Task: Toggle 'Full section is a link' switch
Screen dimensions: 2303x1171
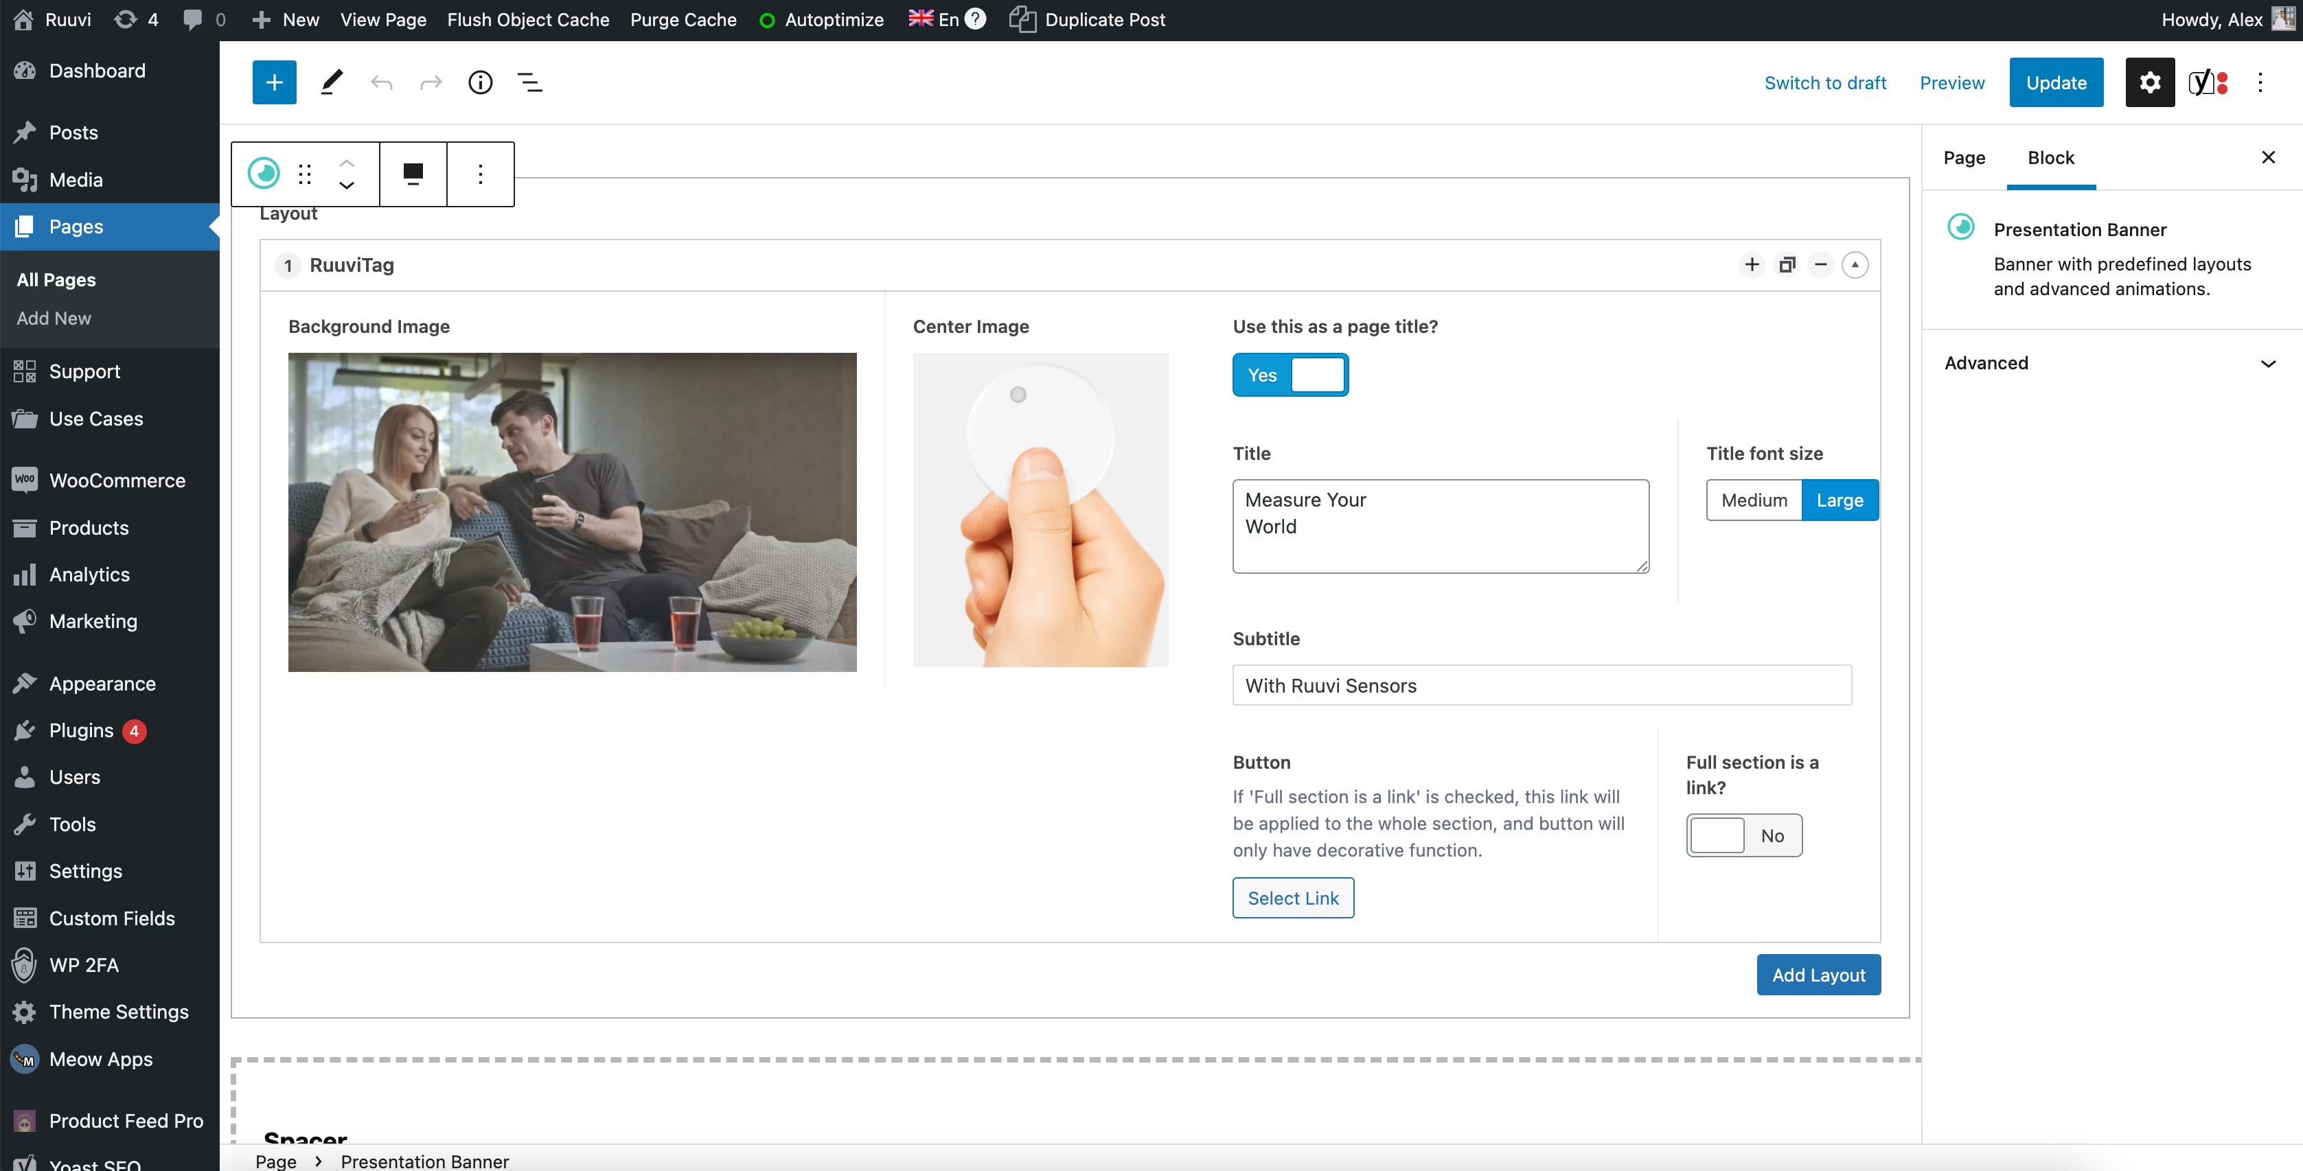Action: click(x=1743, y=835)
